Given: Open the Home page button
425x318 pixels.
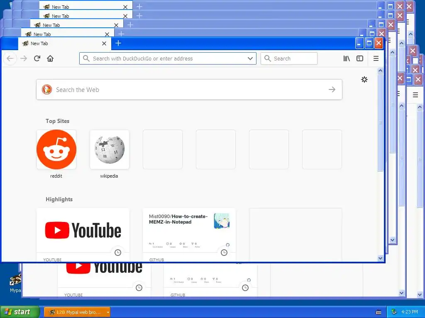Looking at the screenshot, I should [50, 58].
